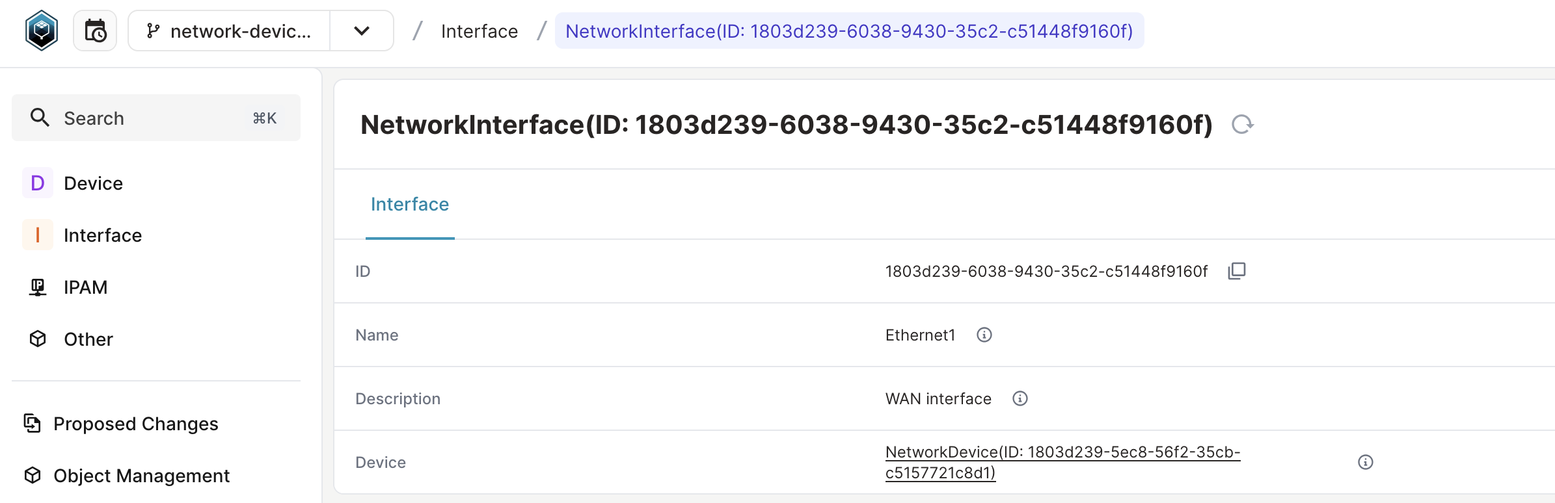This screenshot has height=503, width=1555.
Task: Open the Proposed Changes icon
Action: 31,423
